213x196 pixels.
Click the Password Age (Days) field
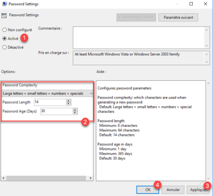pos(57,111)
